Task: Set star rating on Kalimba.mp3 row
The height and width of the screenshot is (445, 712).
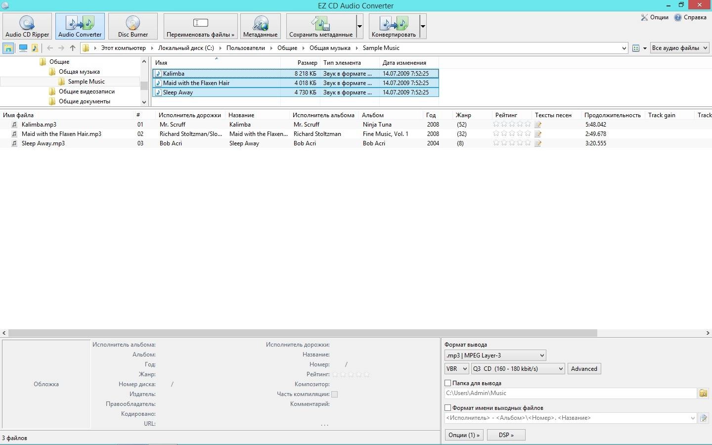Action: (512, 125)
